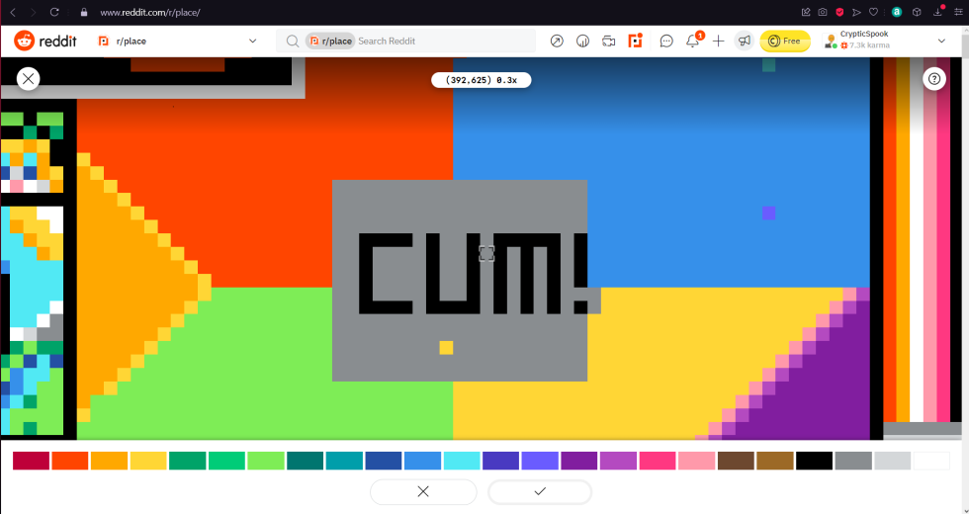The image size is (969, 514).
Task: Click the Reddit logo to go home
Action: (x=40, y=42)
